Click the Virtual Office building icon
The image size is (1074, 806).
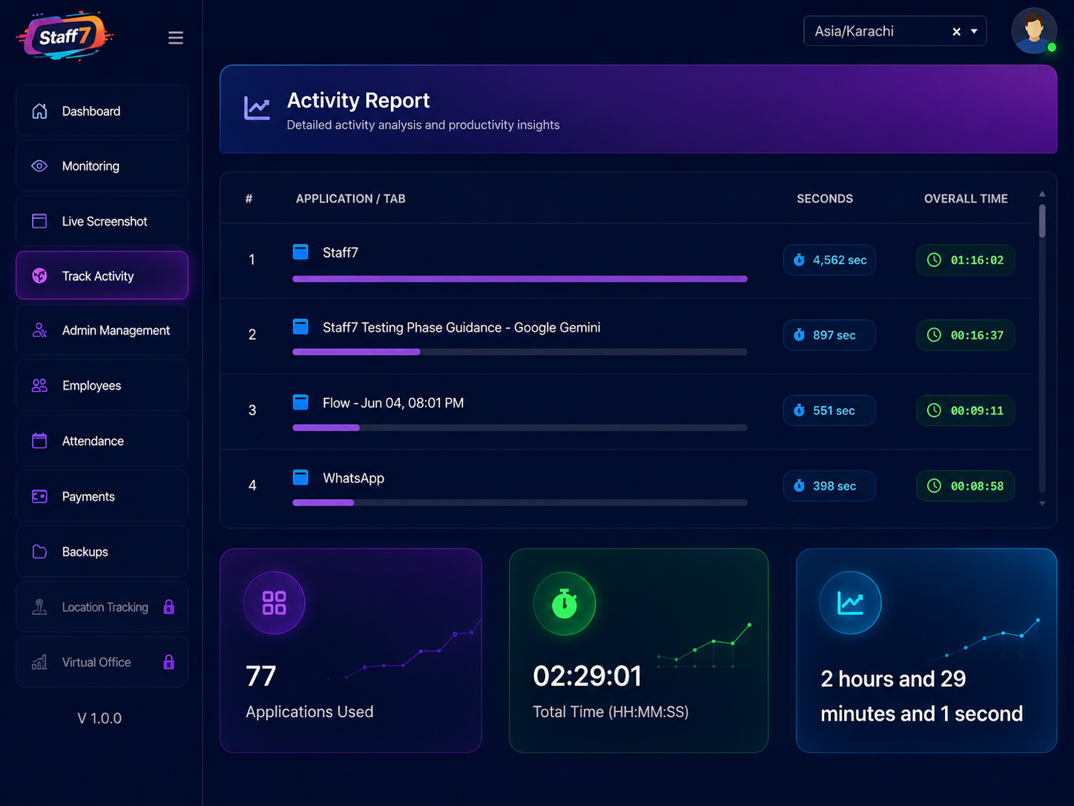tap(39, 662)
